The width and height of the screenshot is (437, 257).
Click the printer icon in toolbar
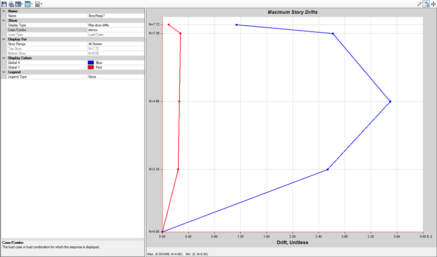[x=11, y=4]
